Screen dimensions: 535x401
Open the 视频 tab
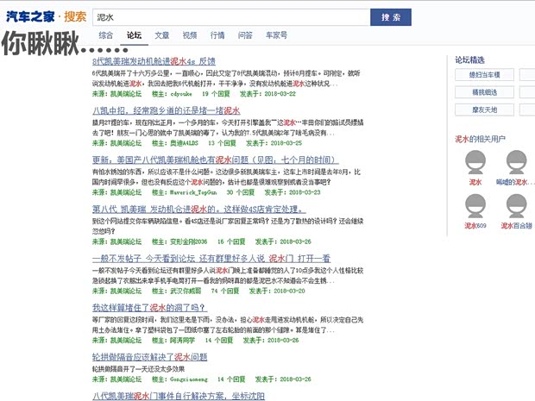pos(190,35)
